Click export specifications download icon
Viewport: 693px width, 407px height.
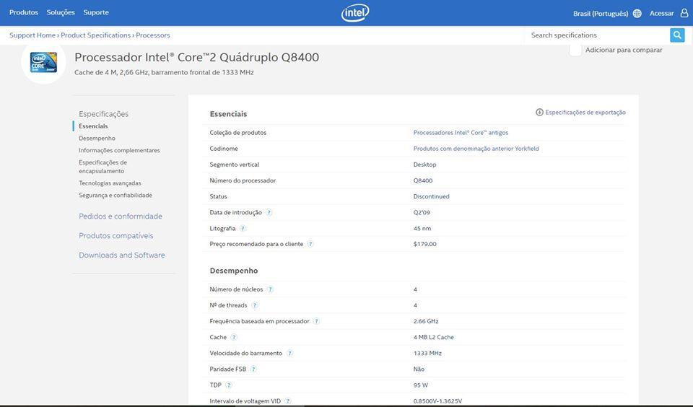(x=539, y=113)
